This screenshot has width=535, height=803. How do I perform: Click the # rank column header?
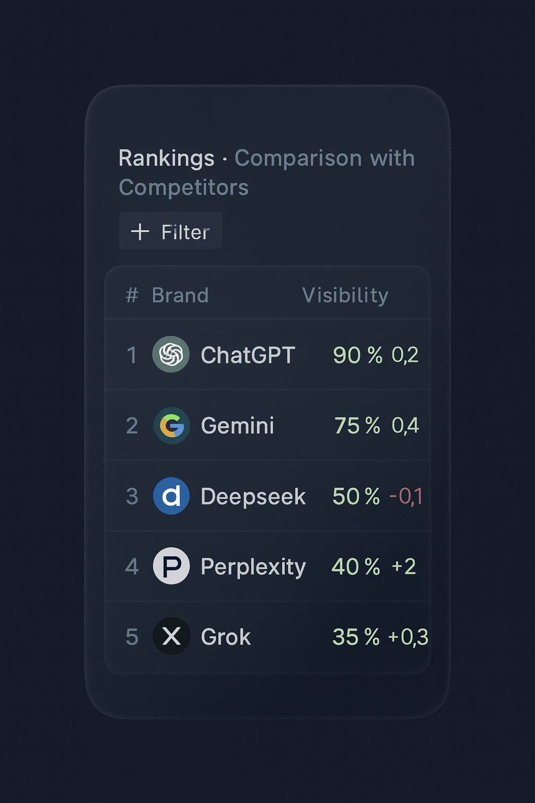pyautogui.click(x=132, y=295)
